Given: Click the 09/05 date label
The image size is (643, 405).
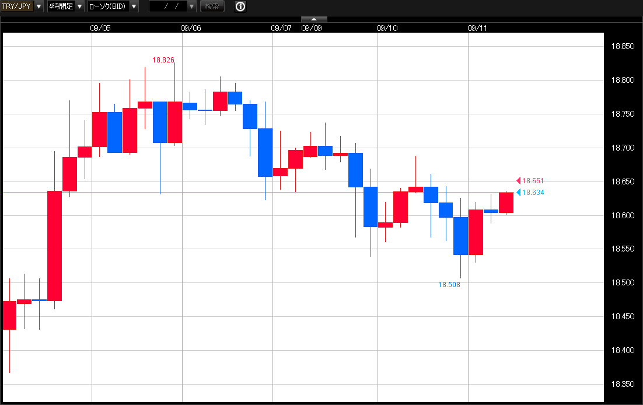Looking at the screenshot, I should [x=100, y=28].
